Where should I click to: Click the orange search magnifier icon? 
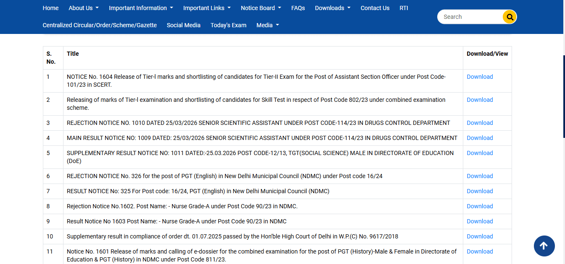click(x=509, y=17)
